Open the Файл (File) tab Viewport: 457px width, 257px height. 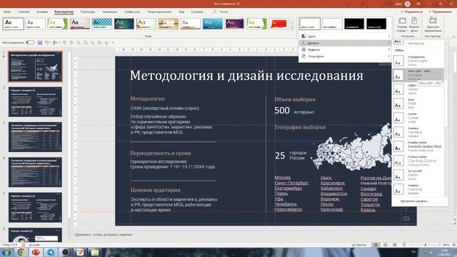[x=7, y=11]
